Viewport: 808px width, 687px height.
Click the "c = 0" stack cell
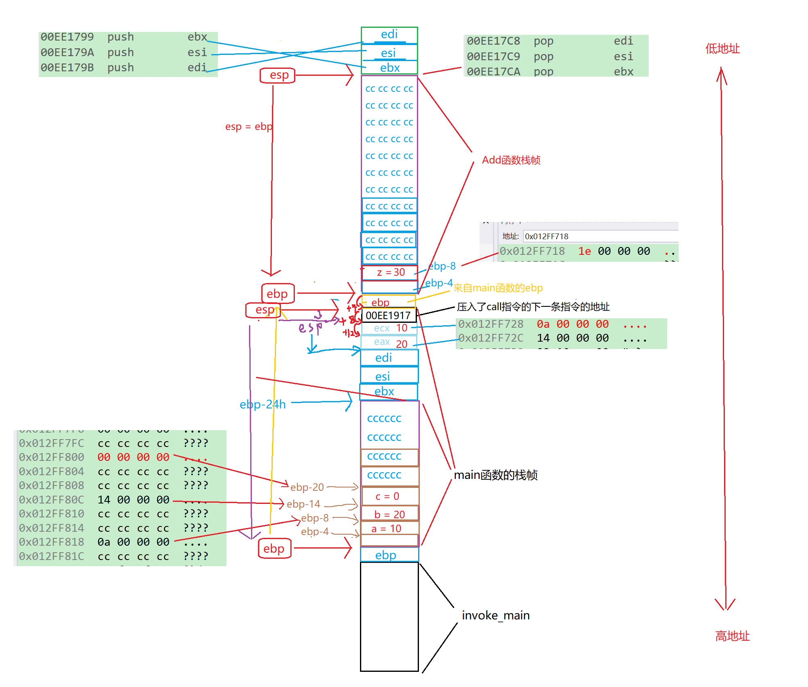(390, 497)
